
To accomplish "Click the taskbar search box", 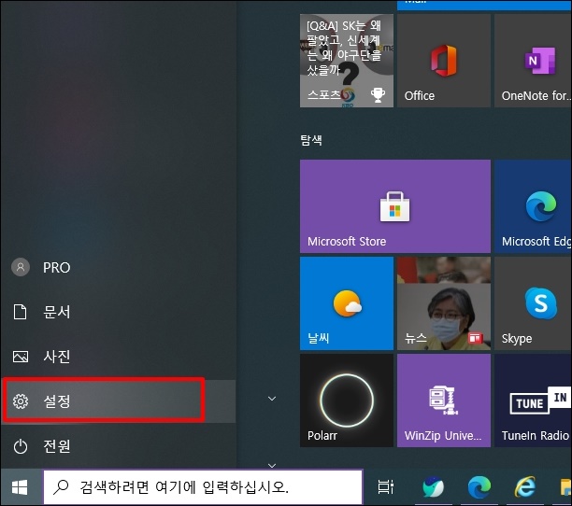I will pos(203,487).
